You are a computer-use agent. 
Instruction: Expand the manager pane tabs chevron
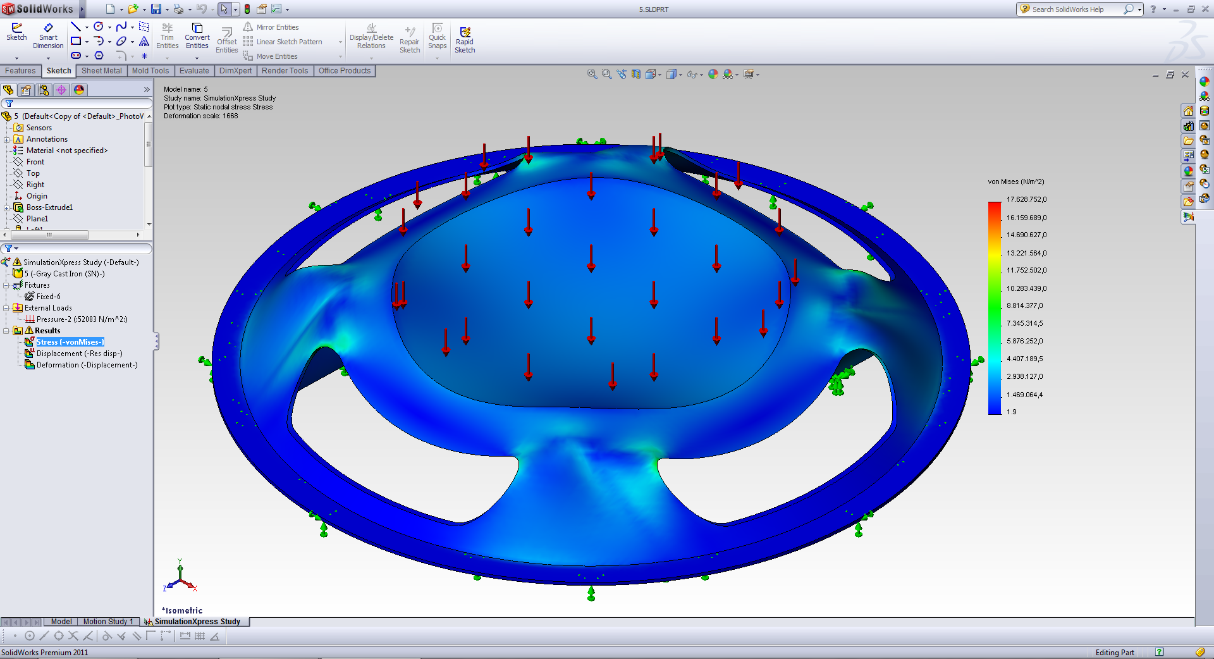point(147,90)
